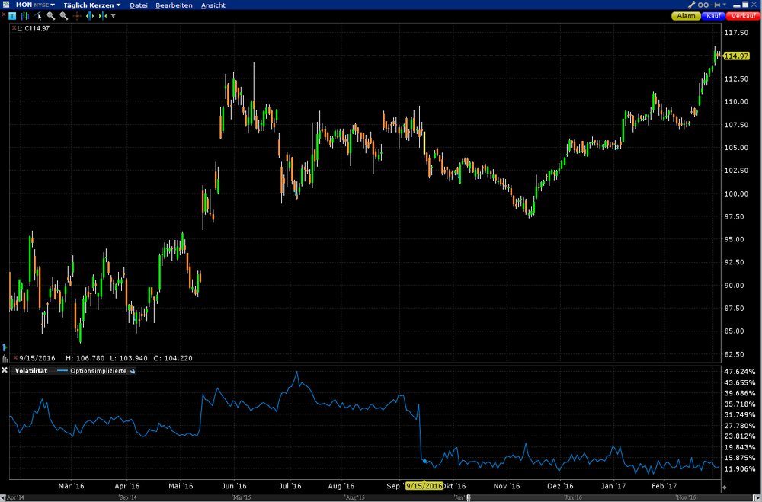Toggle the pin window icon
This screenshot has width=762, height=502.
tap(717, 5)
